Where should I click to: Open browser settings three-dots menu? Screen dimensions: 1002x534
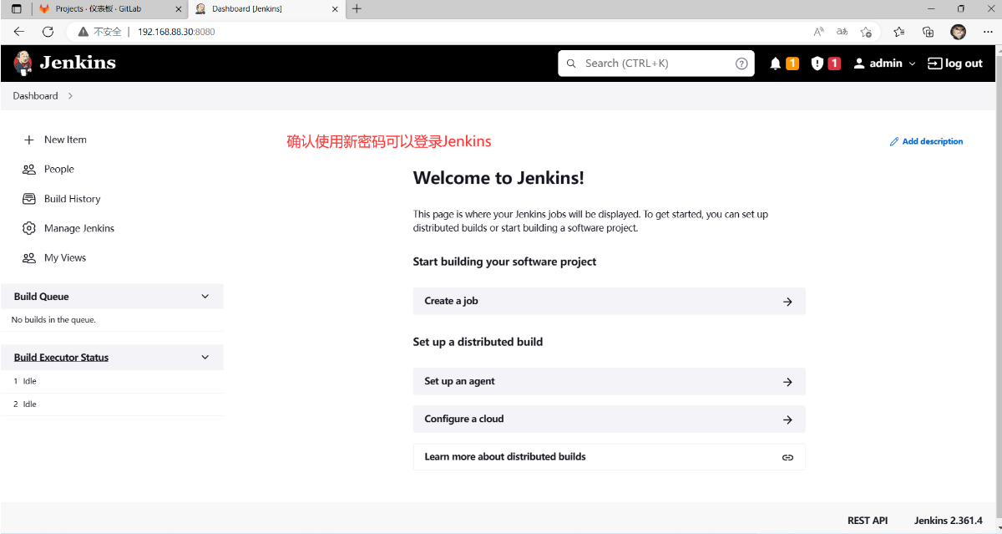coord(986,32)
